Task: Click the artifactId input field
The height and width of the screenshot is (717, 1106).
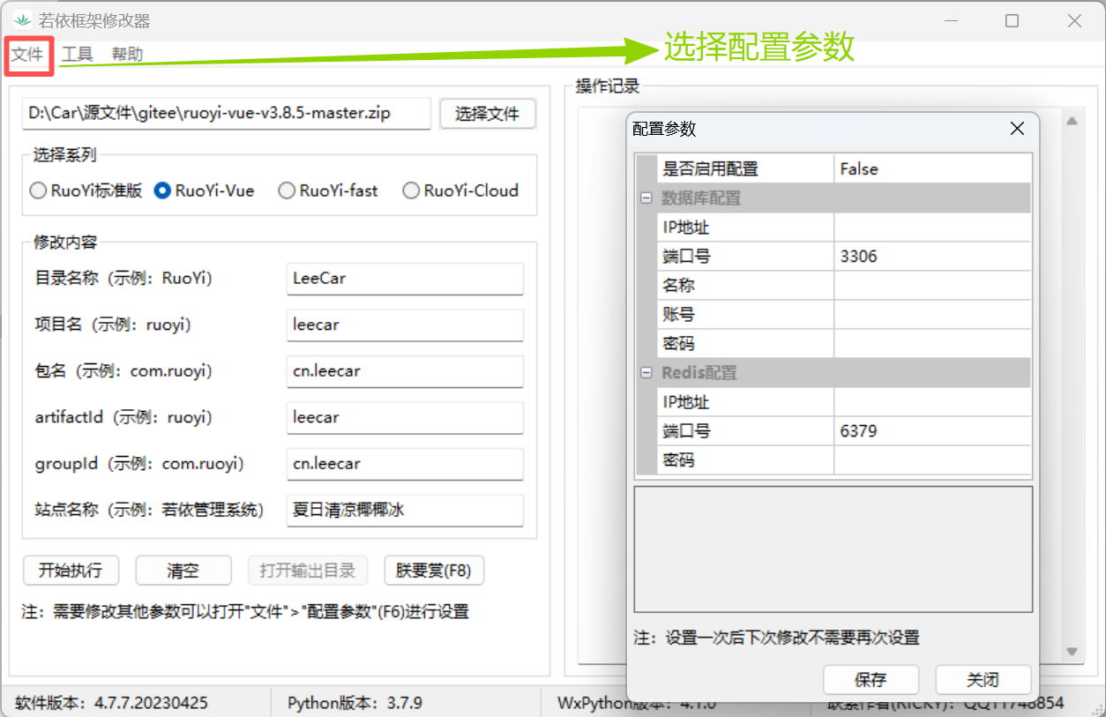Action: [405, 417]
